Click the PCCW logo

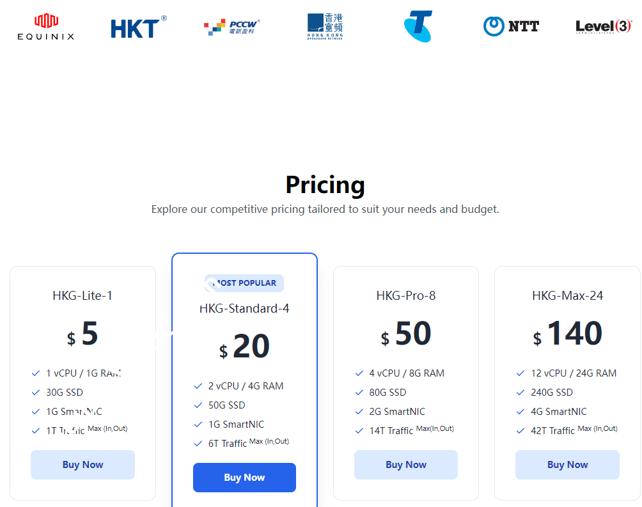point(231,27)
